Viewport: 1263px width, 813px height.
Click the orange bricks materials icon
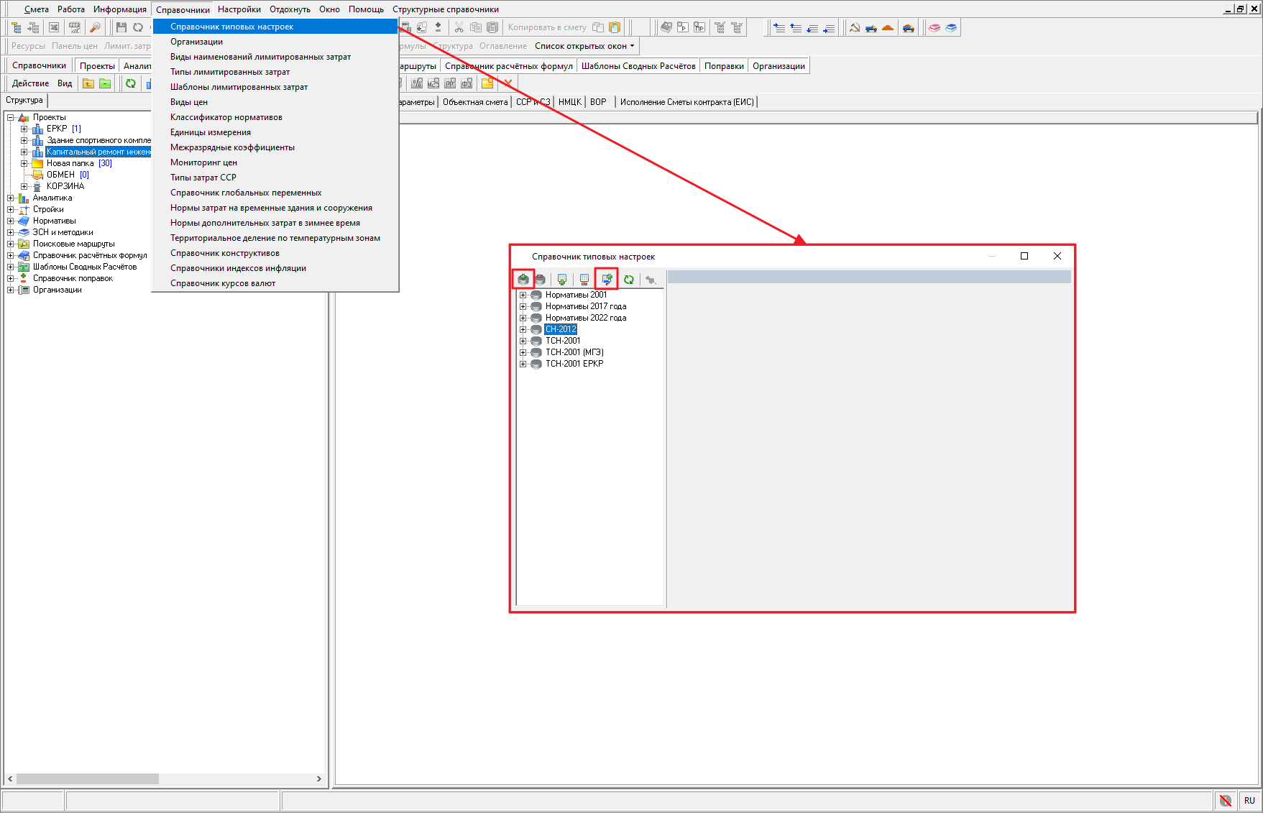(888, 27)
